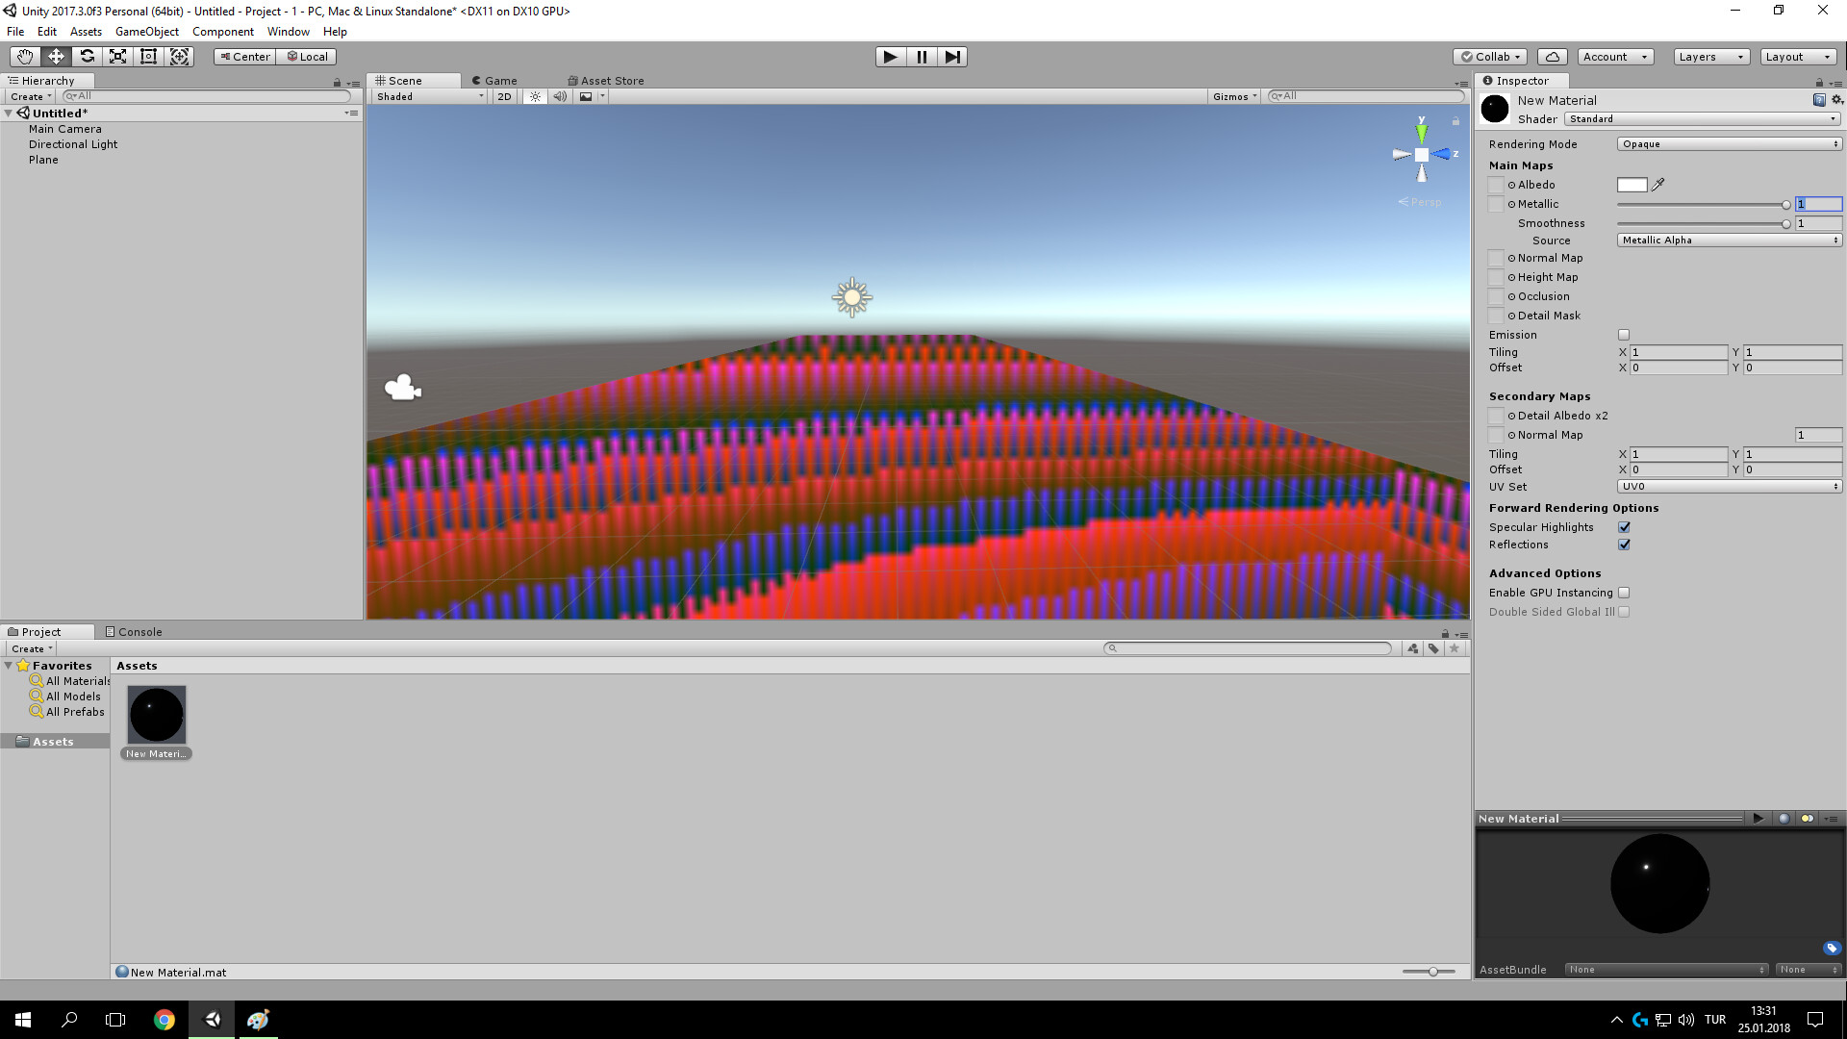The image size is (1847, 1039).
Task: Open material help book icon
Action: [x=1819, y=100]
